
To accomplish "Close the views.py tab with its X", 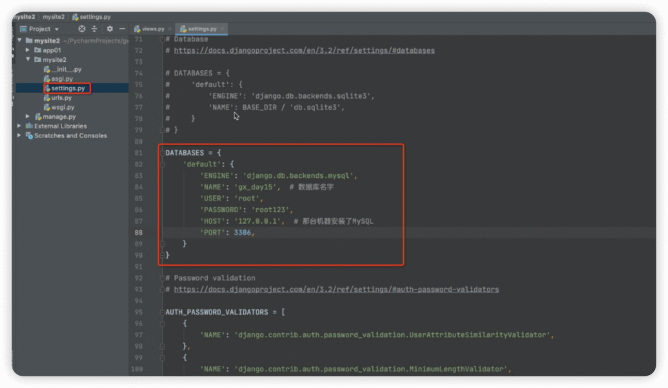I will point(170,29).
